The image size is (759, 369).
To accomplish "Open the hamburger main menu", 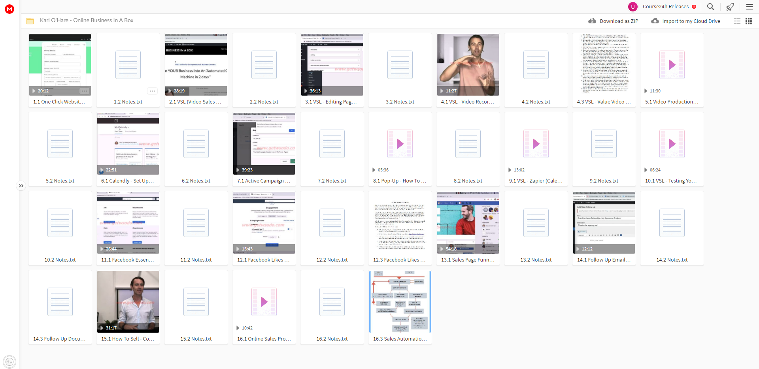I will [x=749, y=7].
